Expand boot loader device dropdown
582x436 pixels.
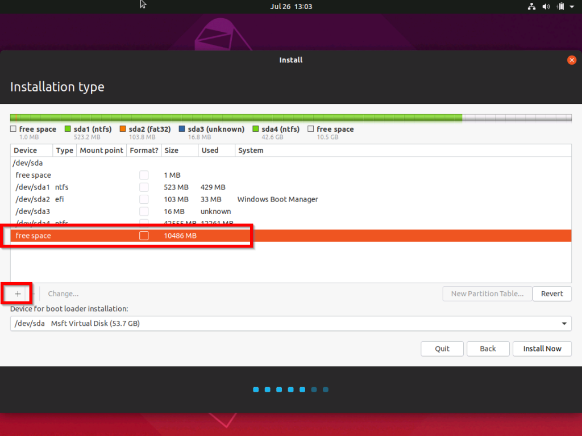[564, 324]
